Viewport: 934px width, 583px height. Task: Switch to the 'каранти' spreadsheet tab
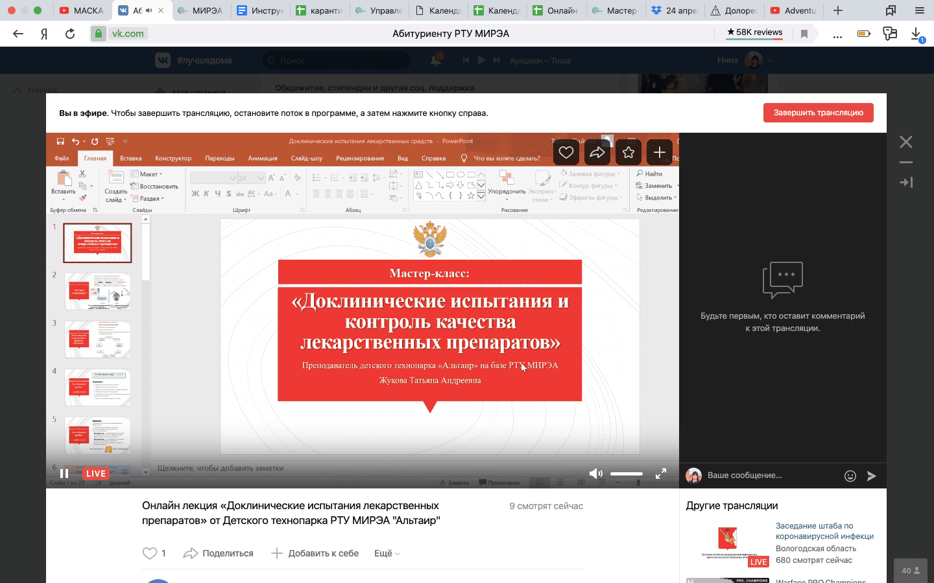click(x=319, y=10)
